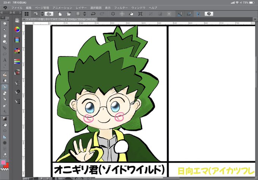Click the dotted circle Clear icon
This screenshot has height=180, width=258.
(x=113, y=14)
